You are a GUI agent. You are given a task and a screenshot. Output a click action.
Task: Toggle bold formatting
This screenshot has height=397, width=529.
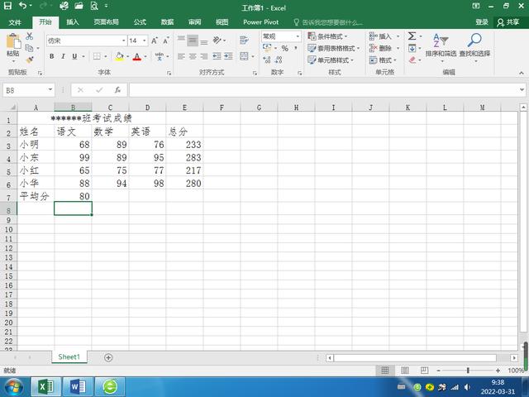(51, 56)
